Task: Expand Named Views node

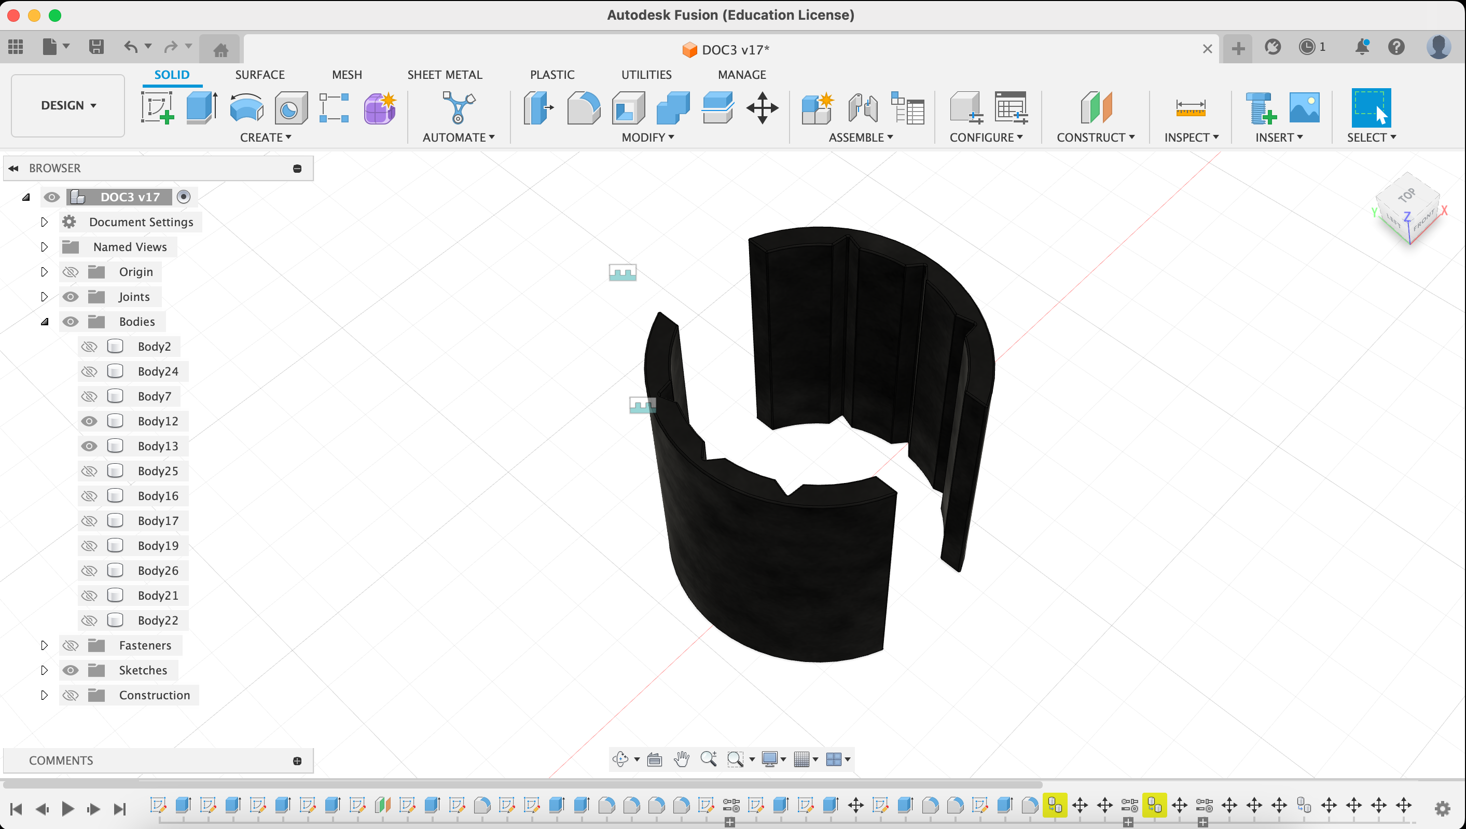Action: tap(45, 246)
